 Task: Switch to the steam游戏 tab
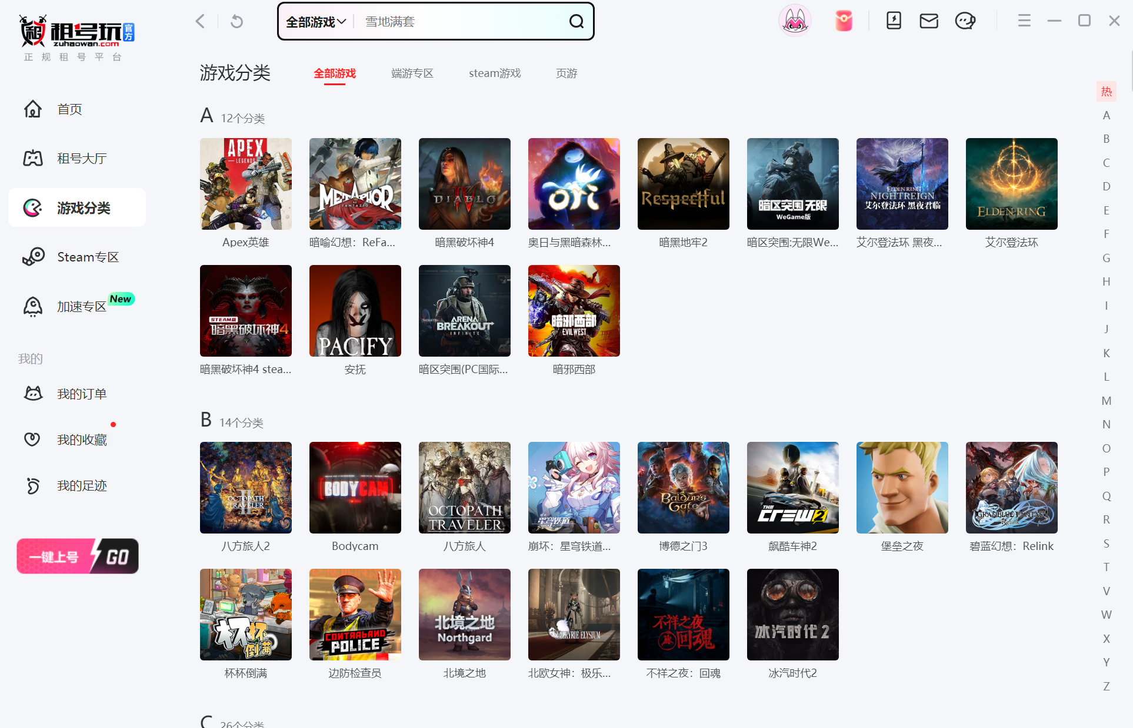494,73
